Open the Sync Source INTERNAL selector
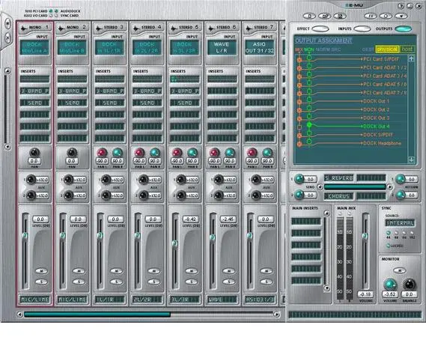426x337 pixels. pos(400,223)
